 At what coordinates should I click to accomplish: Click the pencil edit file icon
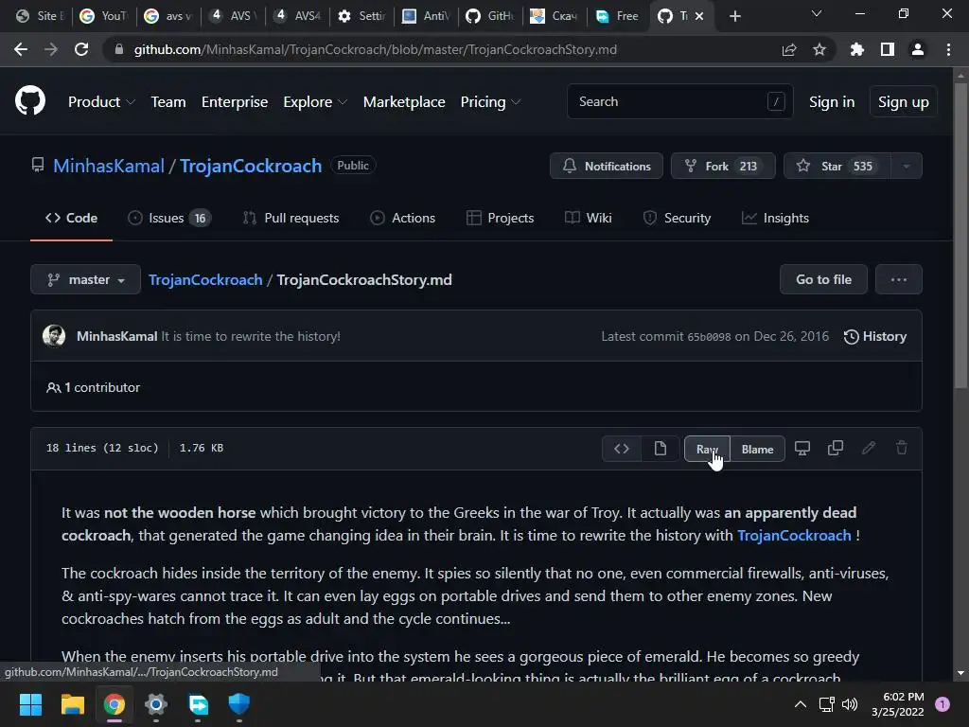pyautogui.click(x=869, y=448)
